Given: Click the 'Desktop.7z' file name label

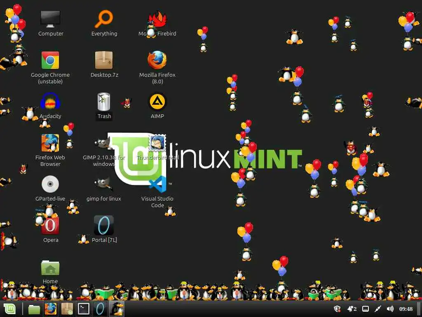Looking at the screenshot, I should point(104,75).
